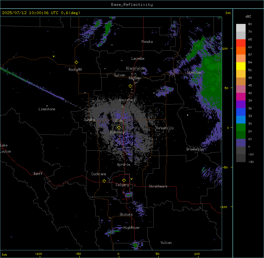Screen dimensions: 264x258
Task: Click the asterisk marker above Limestone
Action: pyautogui.click(x=47, y=106)
